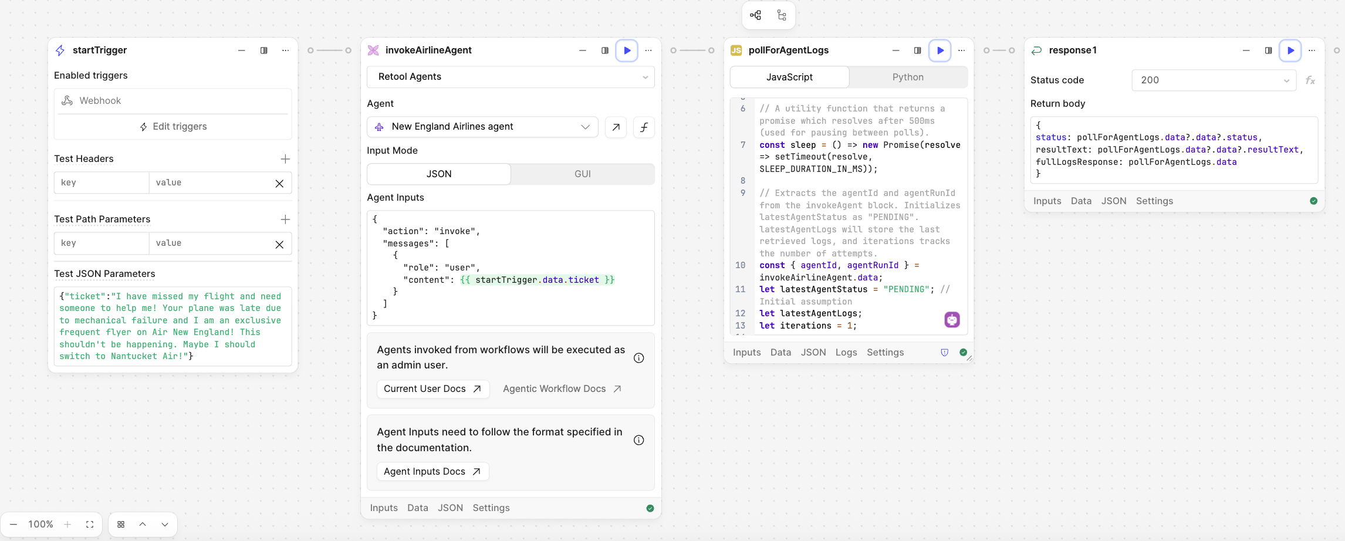
Task: Open the Retool Agents resource dropdown
Action: (510, 77)
